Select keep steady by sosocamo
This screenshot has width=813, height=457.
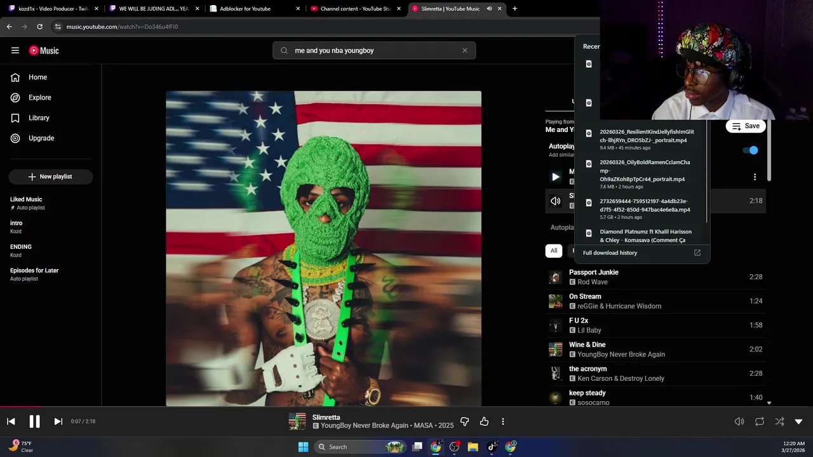point(655,398)
